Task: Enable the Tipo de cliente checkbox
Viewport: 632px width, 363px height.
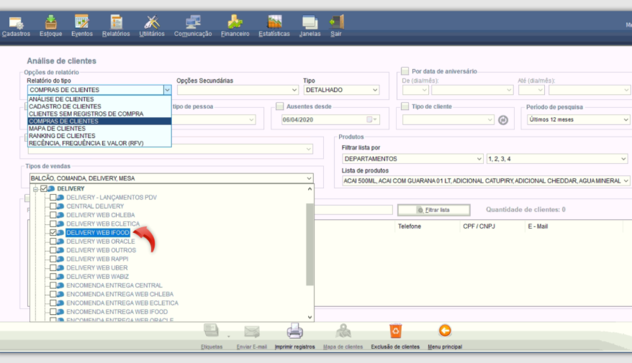Action: coord(405,106)
